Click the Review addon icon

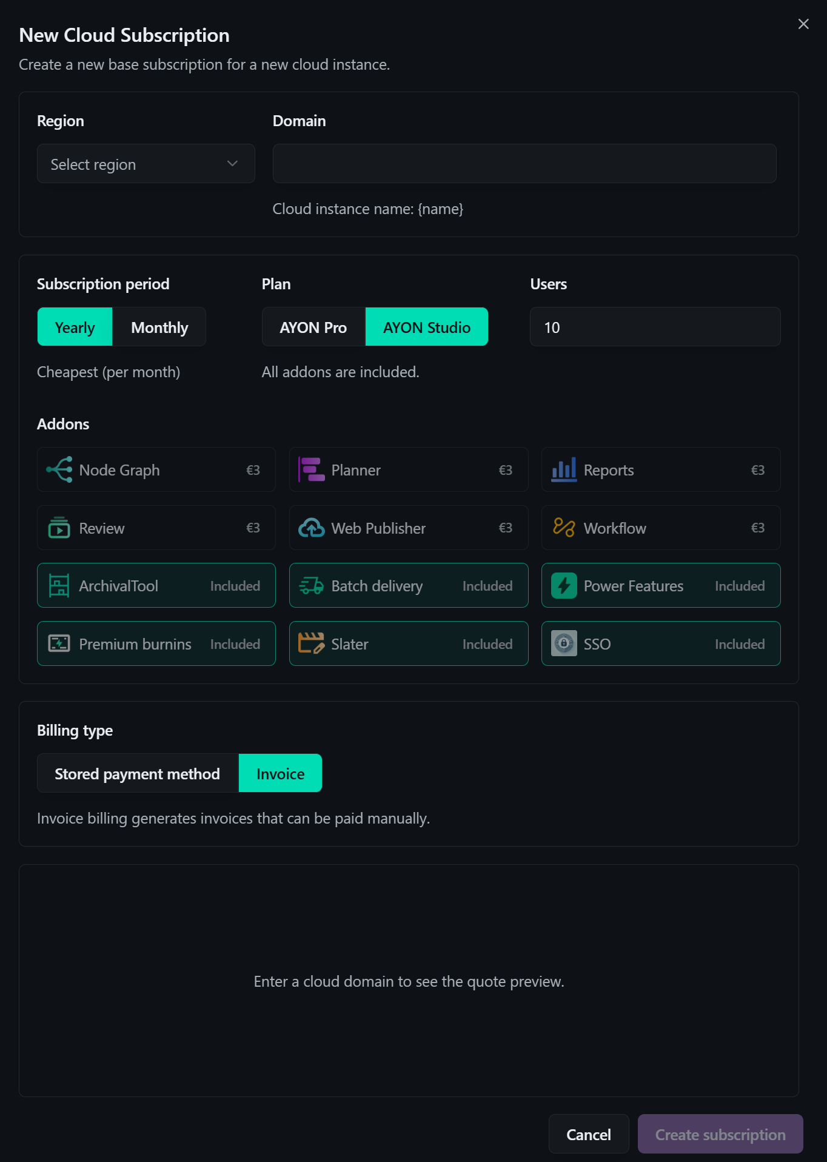pyautogui.click(x=59, y=528)
